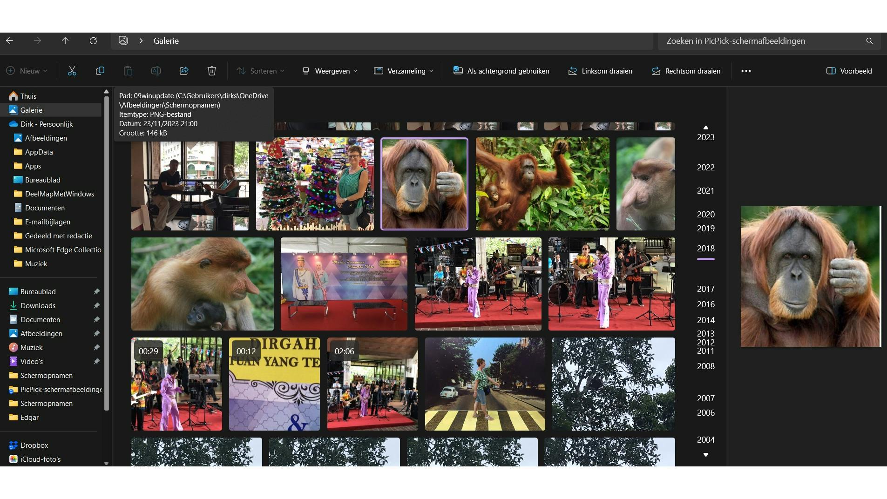Jump to year 2018 on timeline
Viewport: 887px width, 499px height.
705,249
